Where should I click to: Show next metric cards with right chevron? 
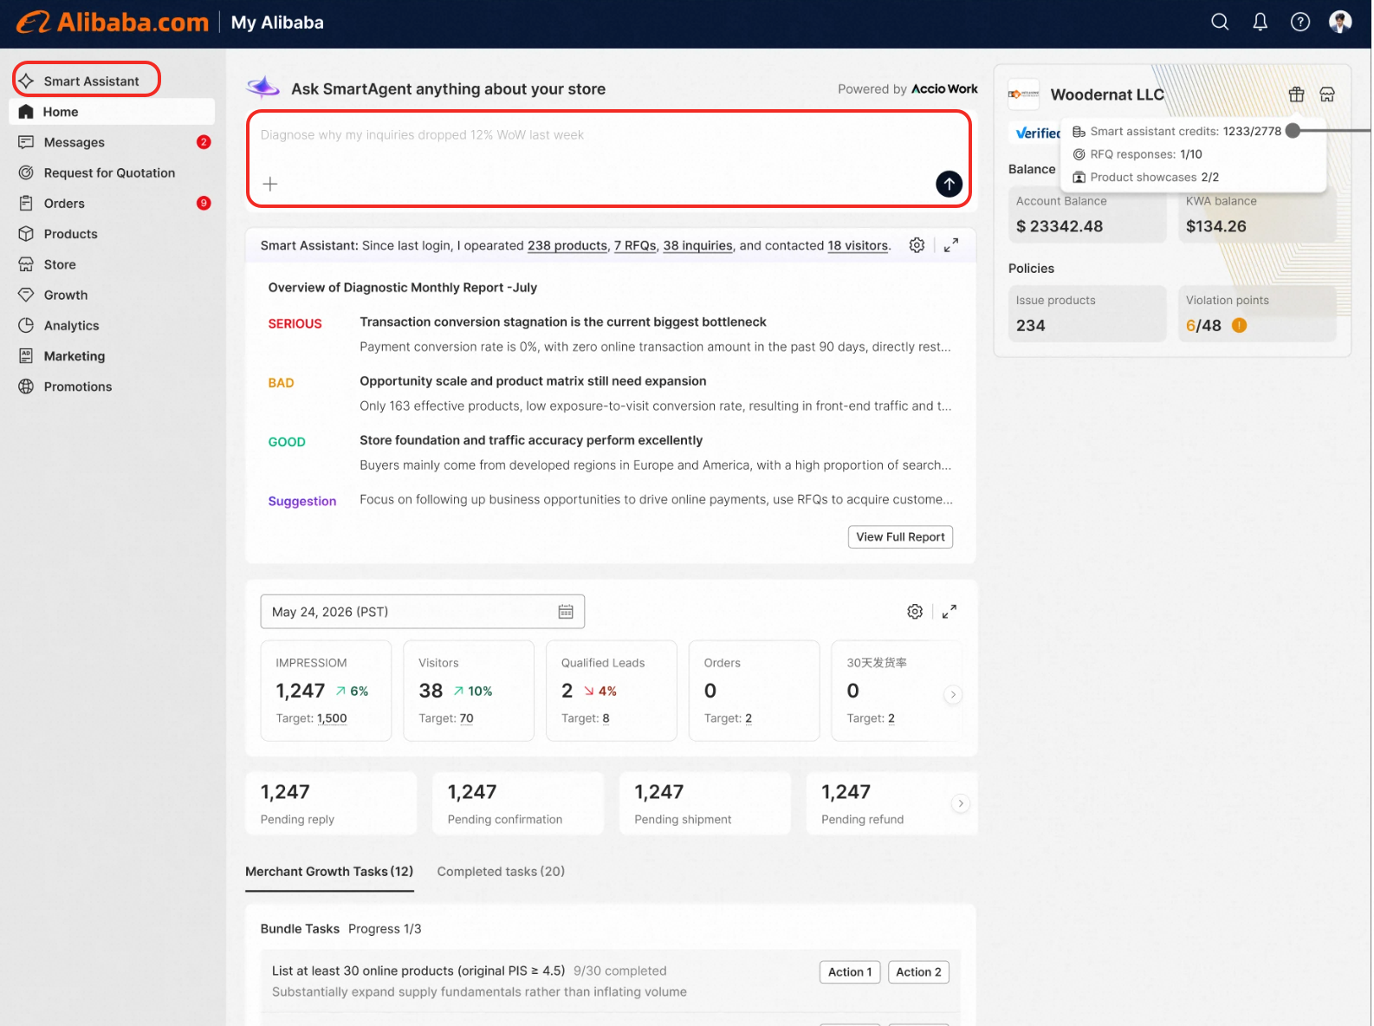[953, 694]
